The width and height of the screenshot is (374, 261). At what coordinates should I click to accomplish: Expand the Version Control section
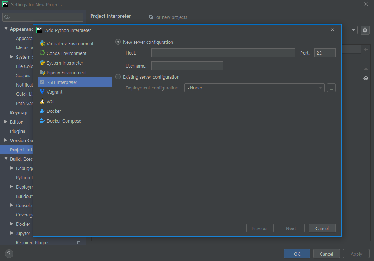(6, 140)
